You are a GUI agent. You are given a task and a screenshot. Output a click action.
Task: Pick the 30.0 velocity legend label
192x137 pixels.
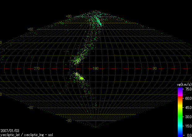click(x=188, y=117)
